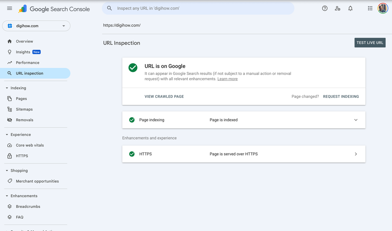Image resolution: width=392 pixels, height=231 pixels.
Task: Select the Performance chart icon
Action: coord(9,62)
